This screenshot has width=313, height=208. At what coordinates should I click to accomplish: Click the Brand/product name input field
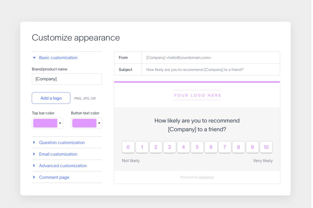[67, 79]
